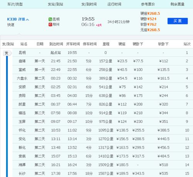The height and width of the screenshot is (177, 193).
Task: Click the +2天 day offset label
Action: click(99, 25)
